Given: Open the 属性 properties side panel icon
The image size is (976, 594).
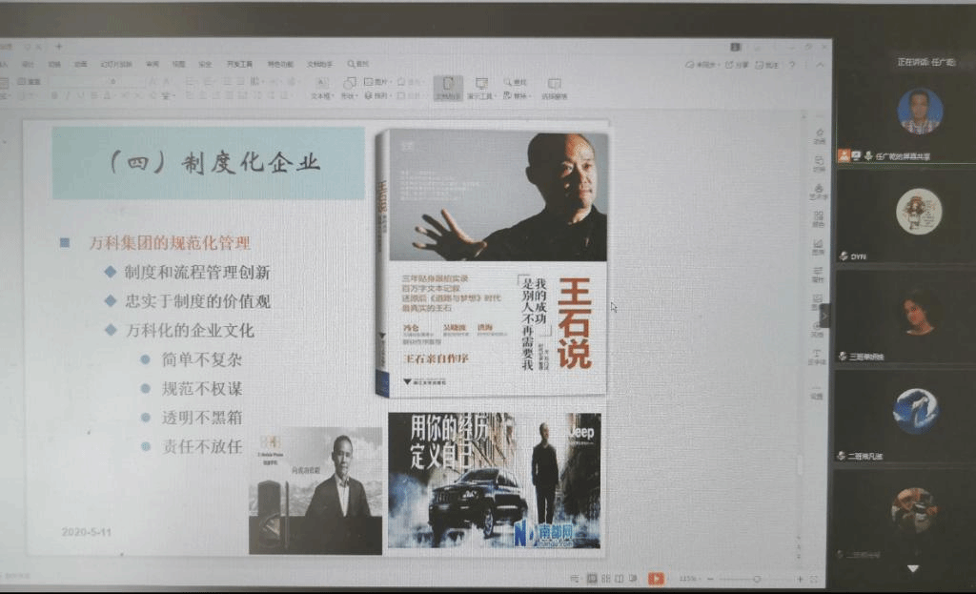Looking at the screenshot, I should [x=818, y=275].
